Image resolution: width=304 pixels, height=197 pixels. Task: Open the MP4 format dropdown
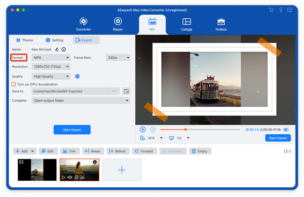(51, 58)
